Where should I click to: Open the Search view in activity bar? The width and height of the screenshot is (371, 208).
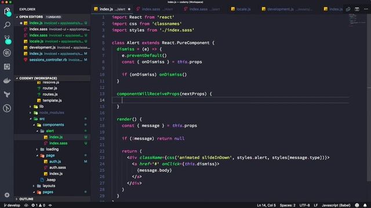pyautogui.click(x=7, y=25)
